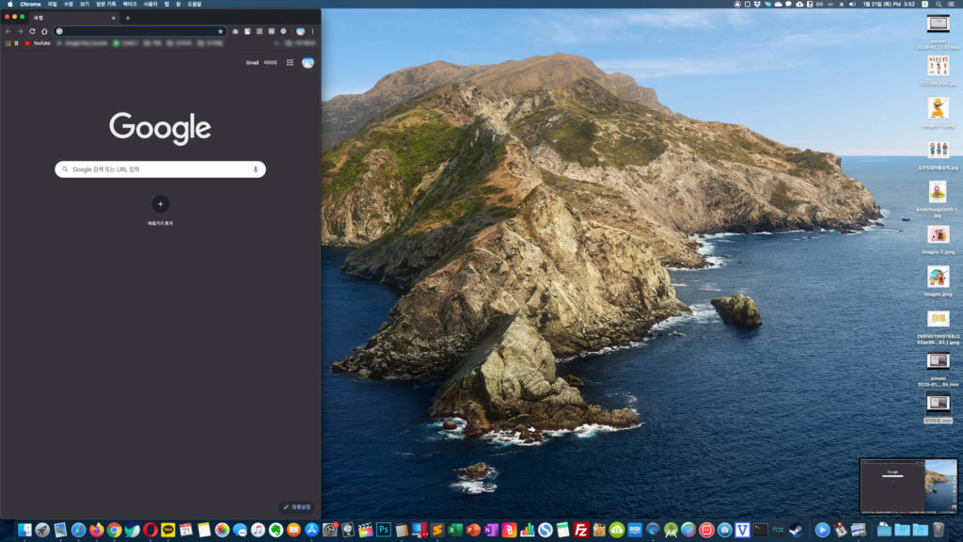This screenshot has height=542, width=963.
Task: Open Terminal from the Dock
Action: point(760,530)
